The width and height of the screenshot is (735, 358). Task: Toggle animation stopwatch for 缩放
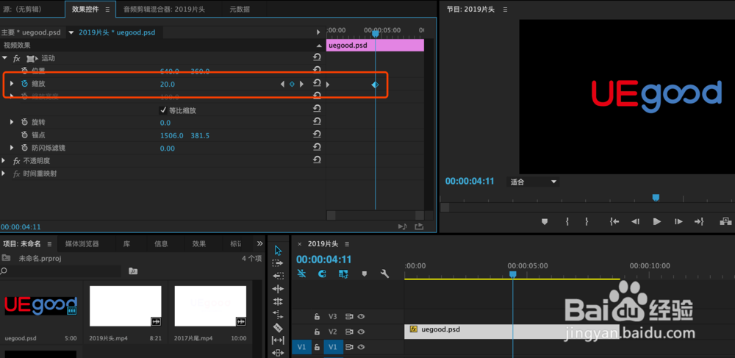pos(24,84)
